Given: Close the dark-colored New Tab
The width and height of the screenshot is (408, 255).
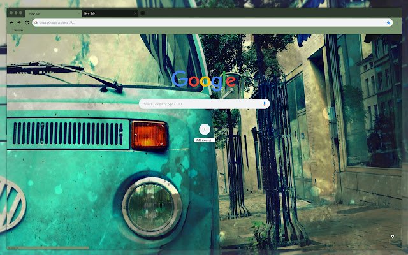Looking at the screenshot, I should click(135, 13).
